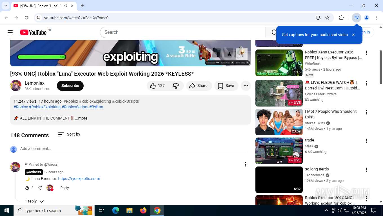Reply to the pinned Wiross comment
This screenshot has width=383, height=216.
click(x=64, y=188)
